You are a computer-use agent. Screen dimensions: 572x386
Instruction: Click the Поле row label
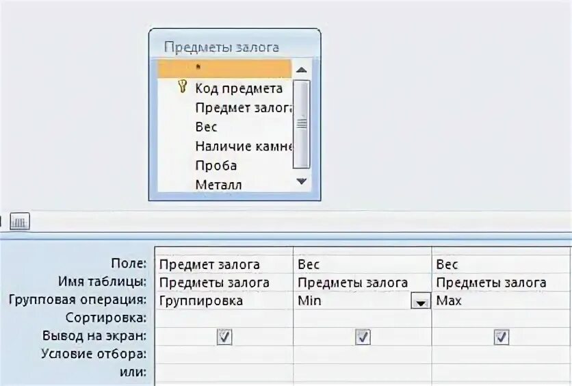point(129,263)
